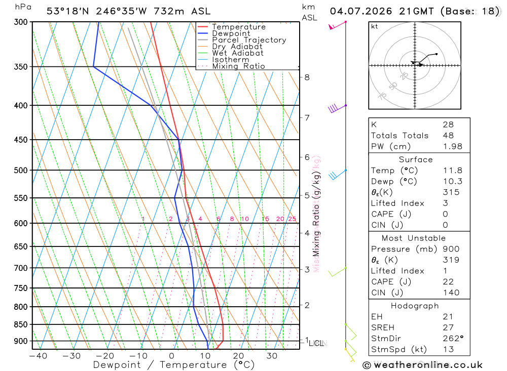
Task: Click the Most Unstable CIN value 140
Action: pyautogui.click(x=451, y=293)
